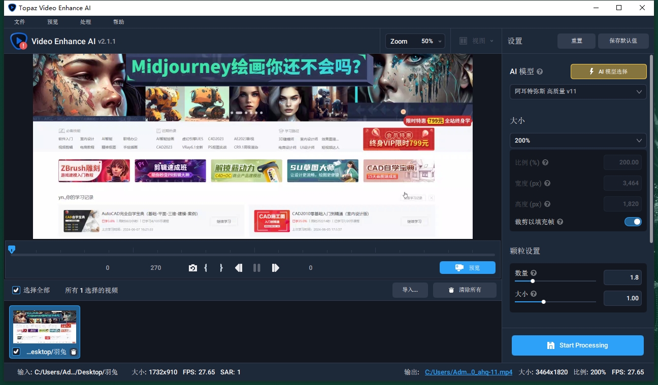Click the Start Processing button
This screenshot has height=385, width=658.
point(578,345)
